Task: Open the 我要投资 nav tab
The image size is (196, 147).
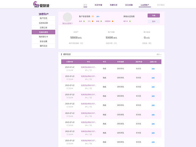Action: point(113,5)
